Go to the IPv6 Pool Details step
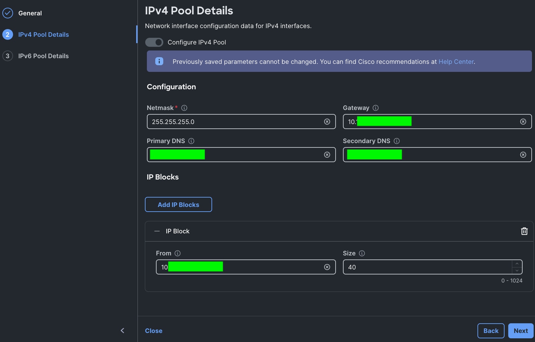Image resolution: width=535 pixels, height=342 pixels. (x=43, y=56)
